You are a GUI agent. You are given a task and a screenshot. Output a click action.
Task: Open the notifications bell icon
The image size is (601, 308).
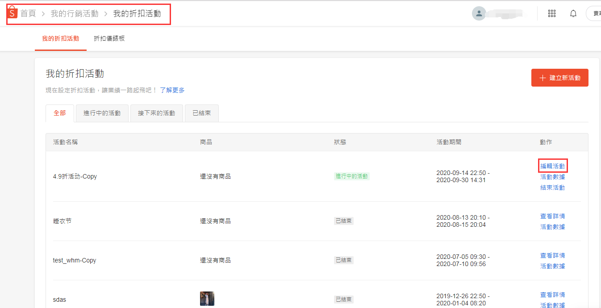tap(573, 13)
